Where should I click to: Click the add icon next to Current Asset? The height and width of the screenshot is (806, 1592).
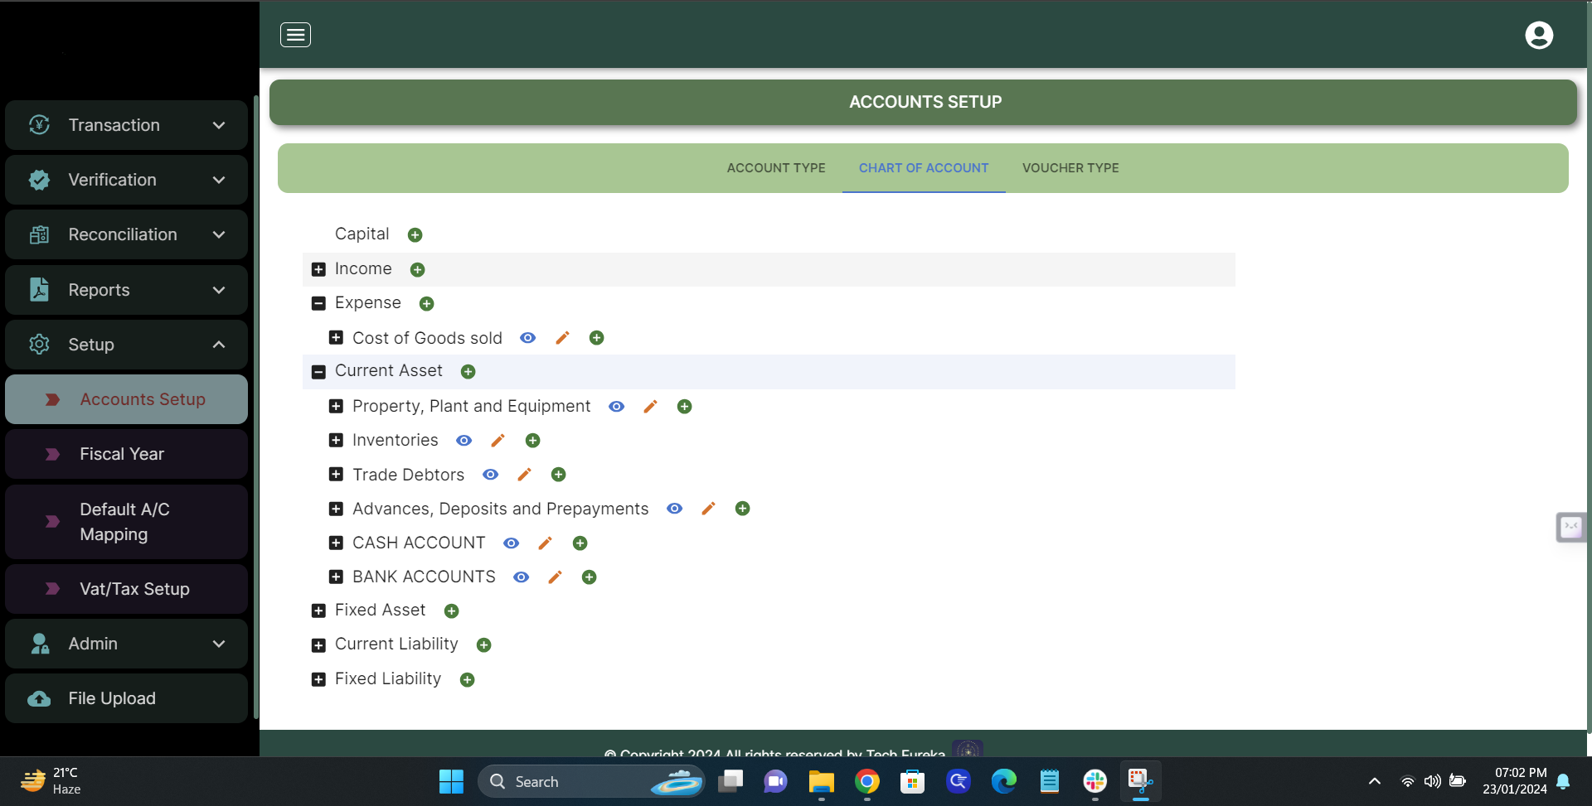468,372
